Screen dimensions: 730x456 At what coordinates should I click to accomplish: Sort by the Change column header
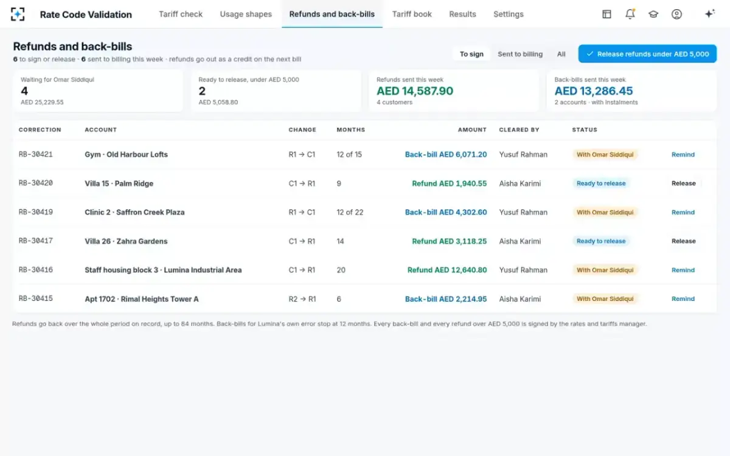302,130
